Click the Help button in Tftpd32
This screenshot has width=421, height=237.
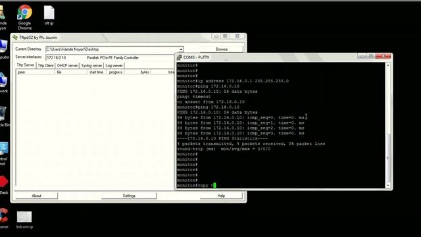point(221,196)
